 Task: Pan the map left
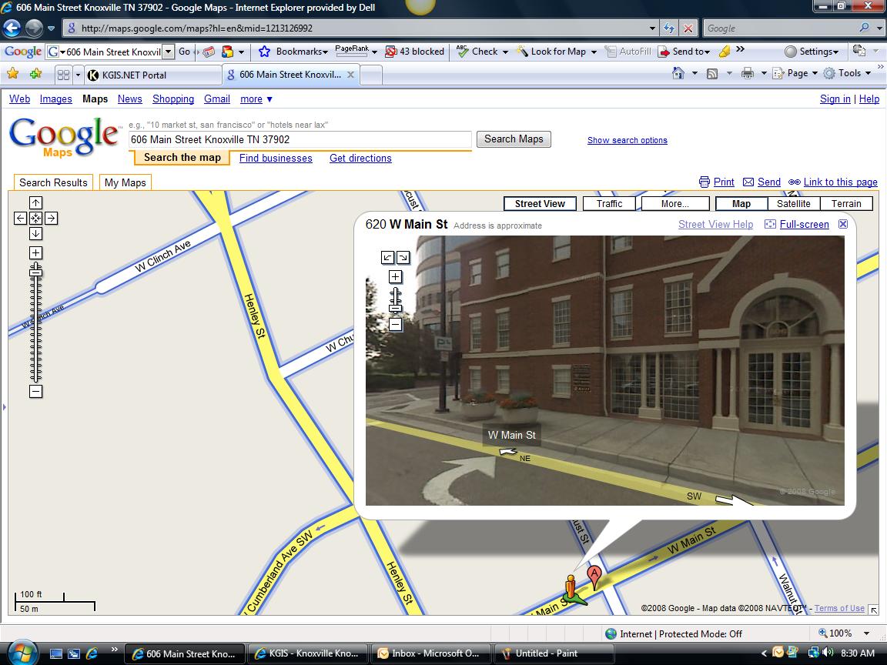point(20,218)
